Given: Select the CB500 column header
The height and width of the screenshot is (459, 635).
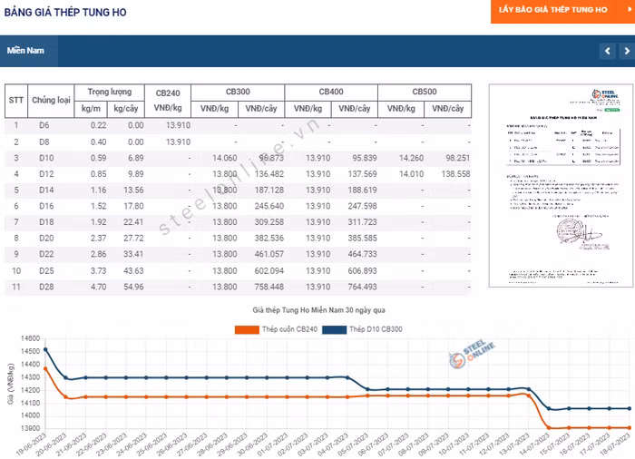Looking at the screenshot, I should pos(425,92).
